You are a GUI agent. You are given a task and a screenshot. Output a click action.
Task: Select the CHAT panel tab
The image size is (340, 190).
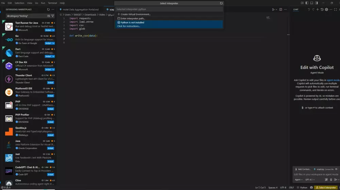pyautogui.click(x=296, y=9)
